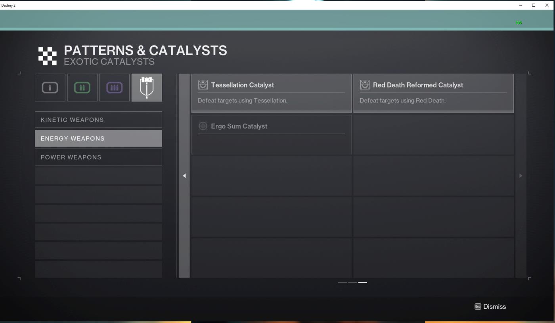Click the first page indicator dash

[343, 282]
